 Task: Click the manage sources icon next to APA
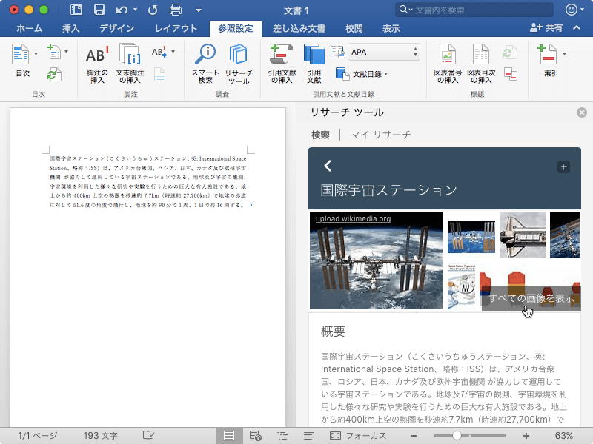(x=337, y=52)
